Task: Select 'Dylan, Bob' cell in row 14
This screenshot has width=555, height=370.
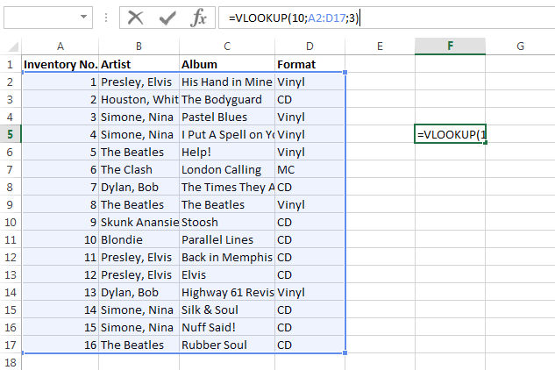Action: 139,293
